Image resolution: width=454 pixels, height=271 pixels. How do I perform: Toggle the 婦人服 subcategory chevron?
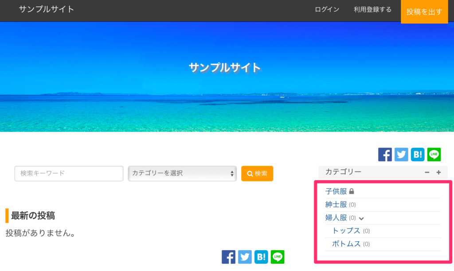click(x=361, y=218)
